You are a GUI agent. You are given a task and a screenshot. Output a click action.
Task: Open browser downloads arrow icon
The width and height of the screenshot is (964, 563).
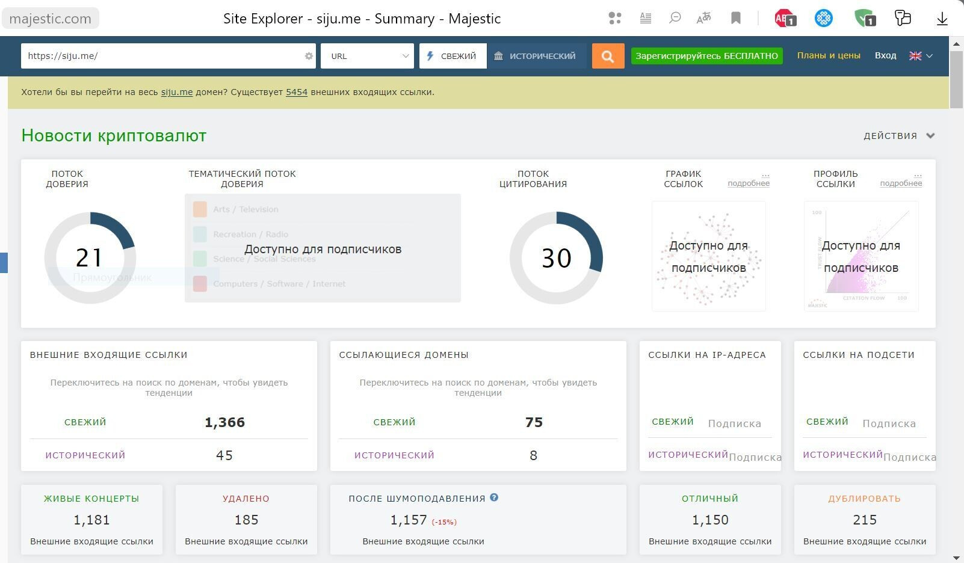tap(942, 19)
